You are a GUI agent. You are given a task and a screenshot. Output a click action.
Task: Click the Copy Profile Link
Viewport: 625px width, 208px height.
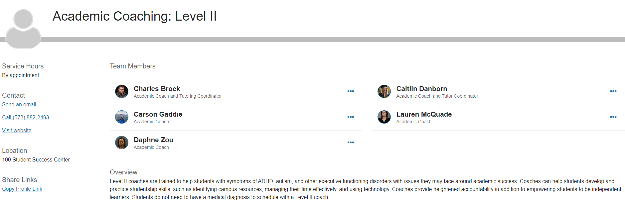tap(22, 189)
